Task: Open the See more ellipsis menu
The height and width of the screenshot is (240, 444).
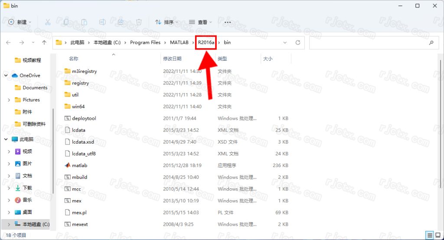Action: click(228, 22)
